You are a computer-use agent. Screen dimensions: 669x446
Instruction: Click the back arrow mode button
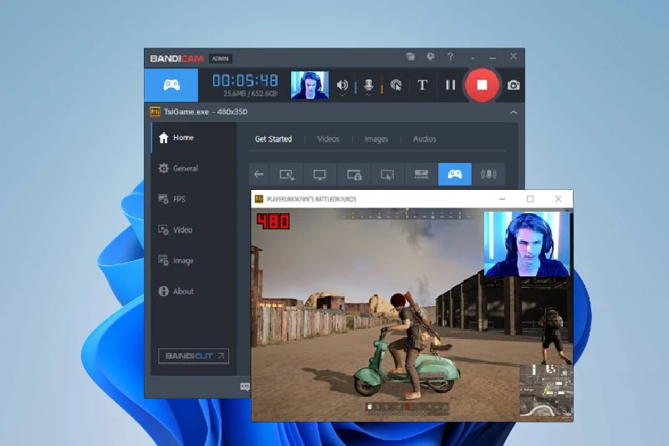coord(258,174)
